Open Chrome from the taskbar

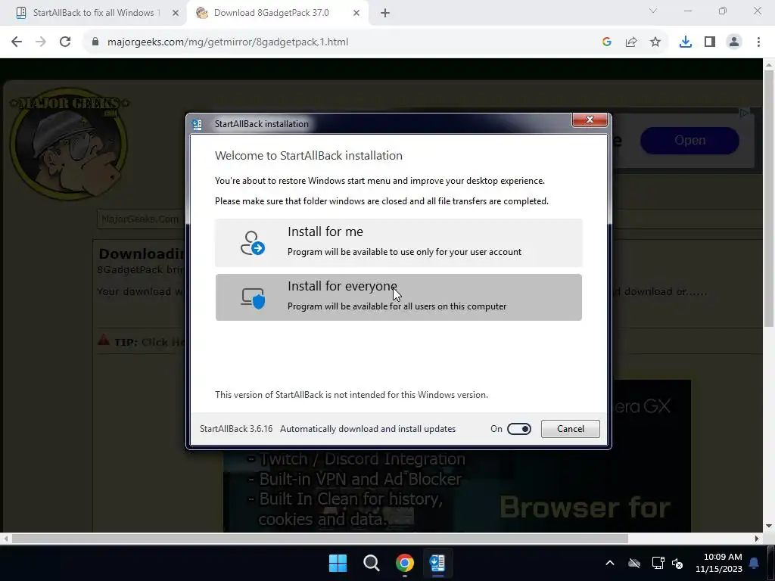404,563
